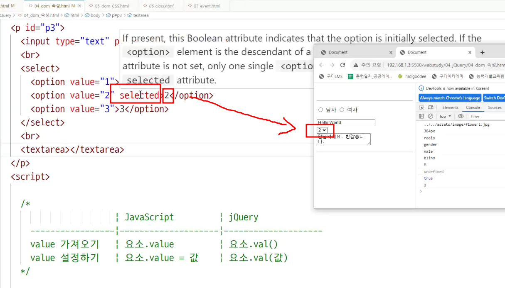Select the 남자 radio button
505x288 pixels.
[320, 110]
